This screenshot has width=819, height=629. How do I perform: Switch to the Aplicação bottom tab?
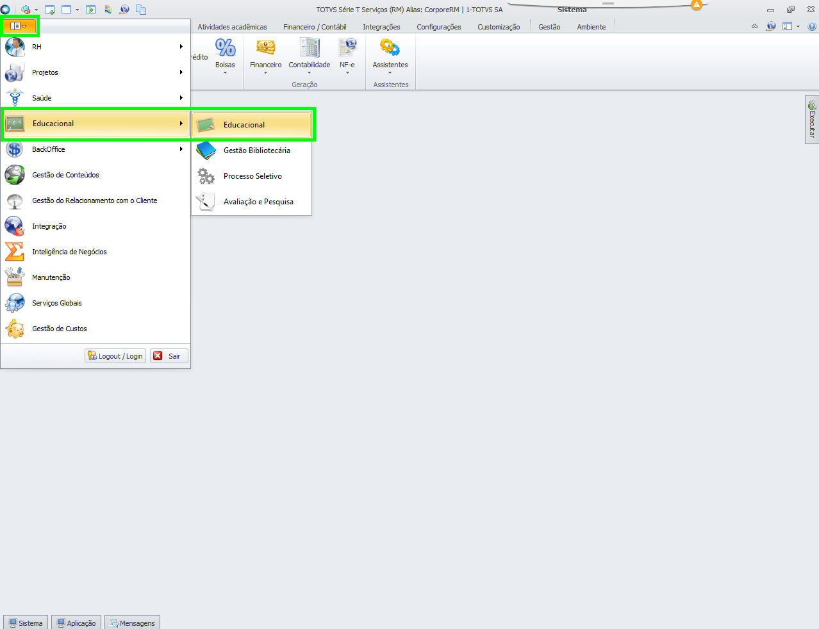76,623
